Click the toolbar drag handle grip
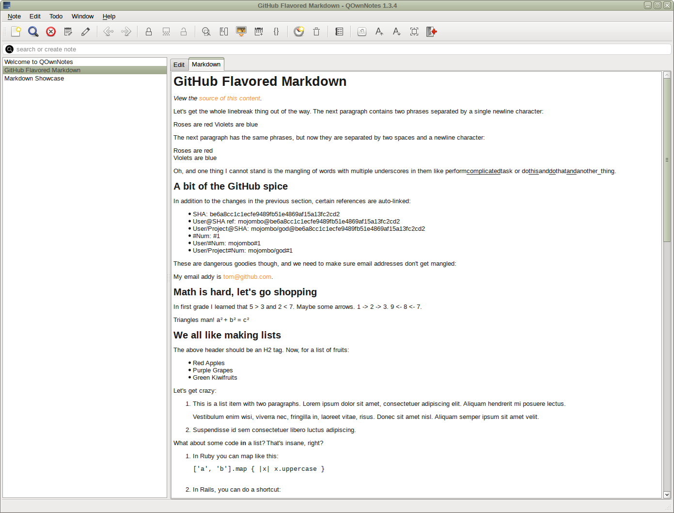Screen dimensions: 674x513 tap(5, 32)
